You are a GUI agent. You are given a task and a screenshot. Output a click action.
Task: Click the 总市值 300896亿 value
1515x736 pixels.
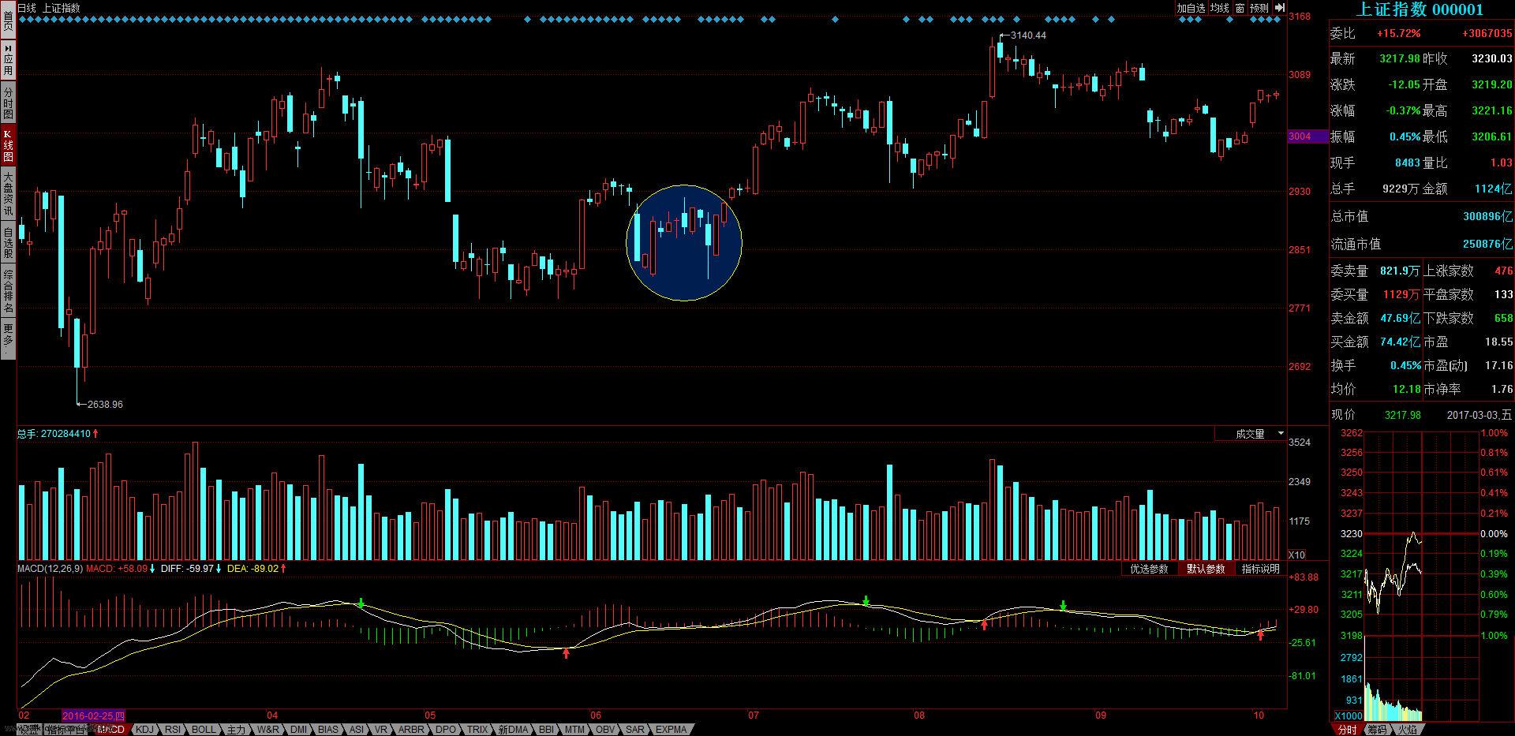[x=1488, y=217]
